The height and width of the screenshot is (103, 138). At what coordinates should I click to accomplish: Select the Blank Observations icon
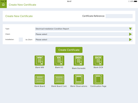coord(79,79)
